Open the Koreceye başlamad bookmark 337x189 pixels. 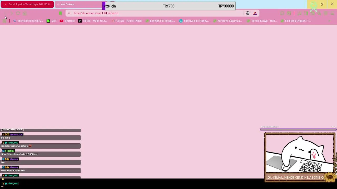point(228,21)
